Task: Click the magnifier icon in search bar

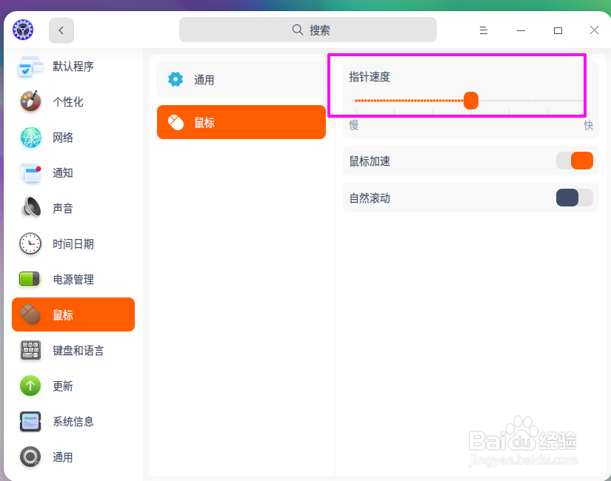Action: point(297,30)
